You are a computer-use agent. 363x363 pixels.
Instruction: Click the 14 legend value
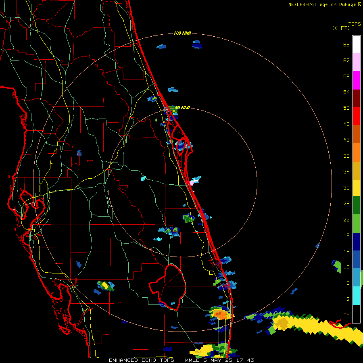(x=346, y=251)
